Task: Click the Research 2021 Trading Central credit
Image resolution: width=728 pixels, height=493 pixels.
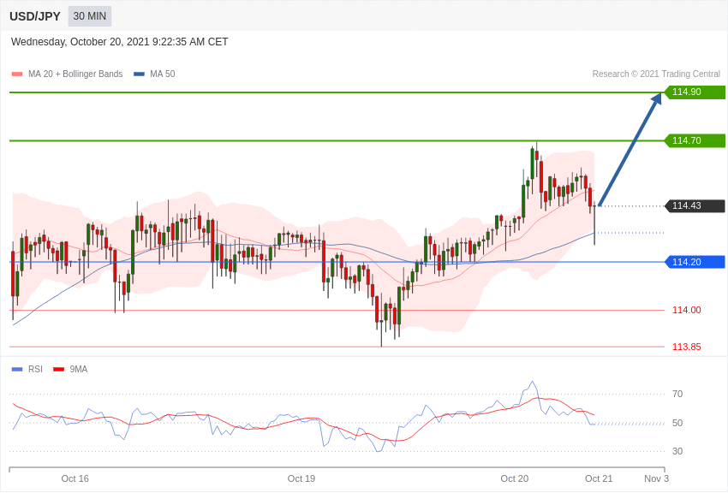Action: coord(656,74)
